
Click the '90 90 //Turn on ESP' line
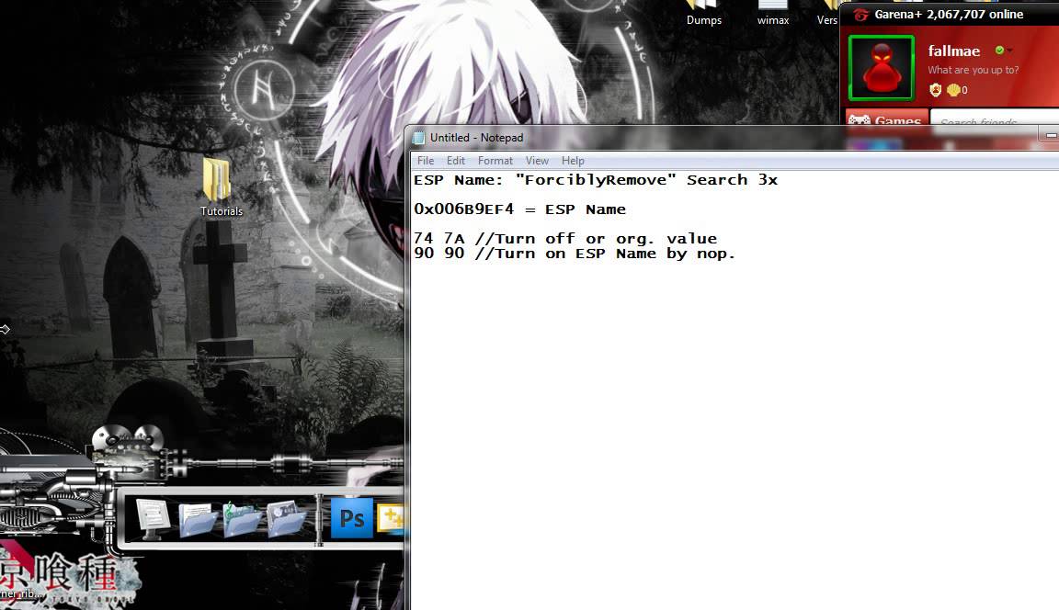(x=574, y=254)
